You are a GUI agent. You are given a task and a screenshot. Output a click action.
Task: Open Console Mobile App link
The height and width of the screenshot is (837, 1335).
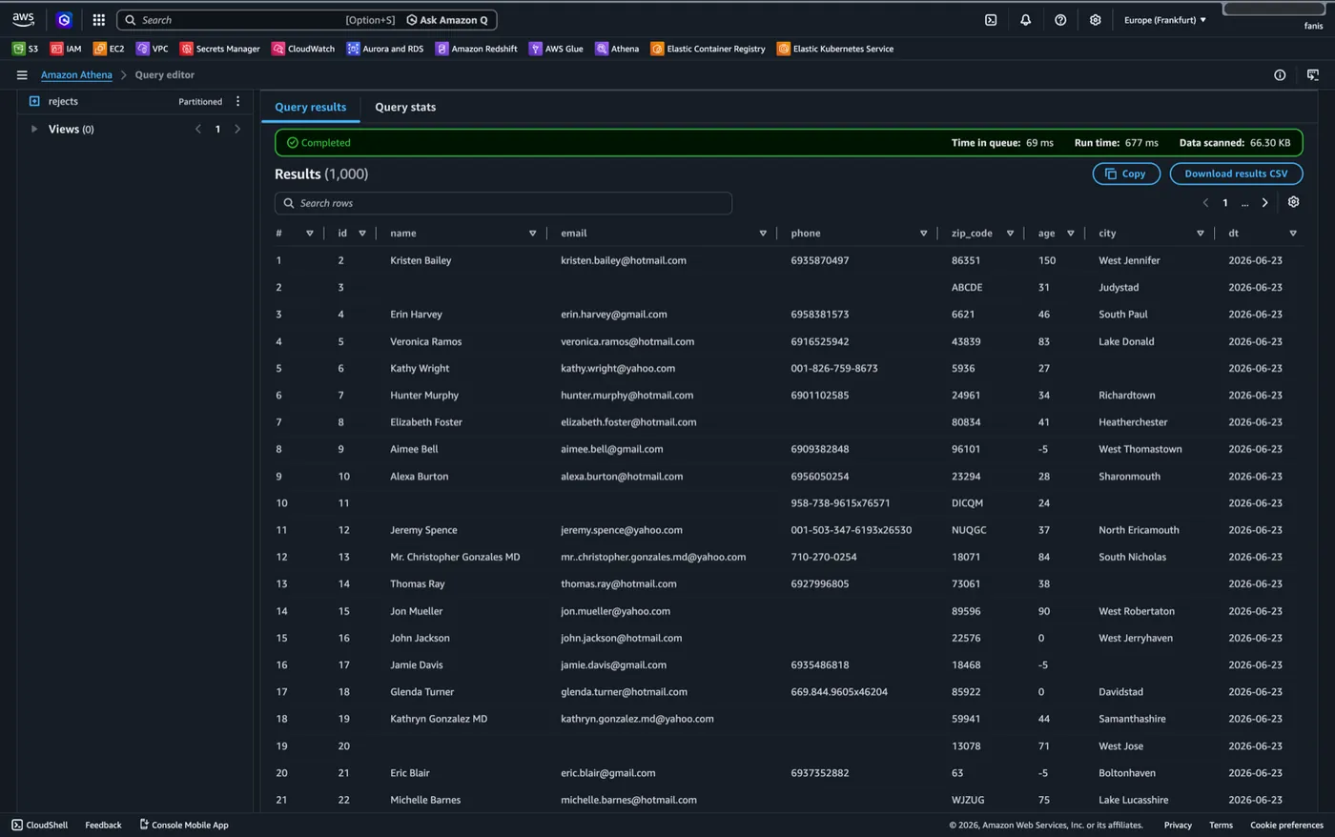point(184,825)
